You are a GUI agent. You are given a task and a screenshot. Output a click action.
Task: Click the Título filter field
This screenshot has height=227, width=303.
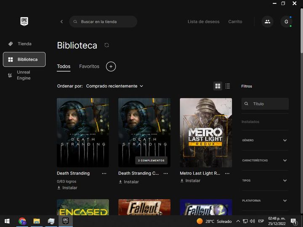click(265, 104)
